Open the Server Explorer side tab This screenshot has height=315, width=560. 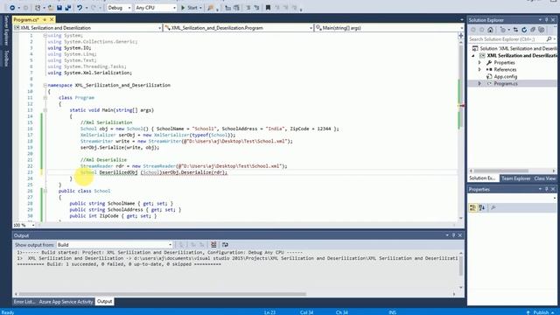[6, 31]
